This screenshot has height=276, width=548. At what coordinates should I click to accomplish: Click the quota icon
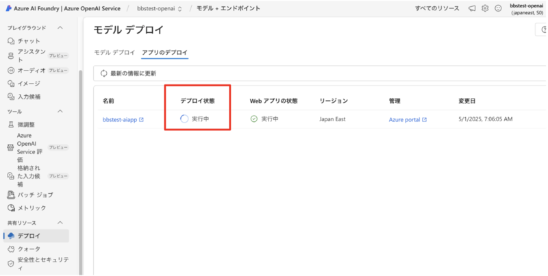(x=11, y=249)
